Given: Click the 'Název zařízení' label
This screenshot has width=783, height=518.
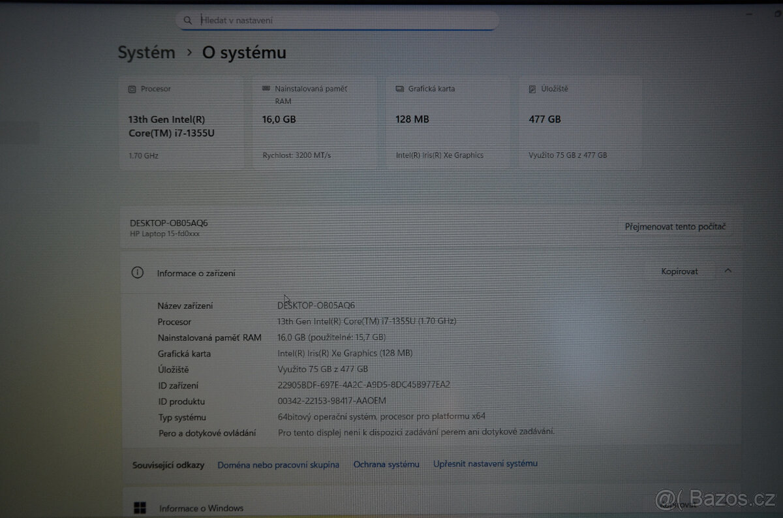Looking at the screenshot, I should [x=185, y=306].
